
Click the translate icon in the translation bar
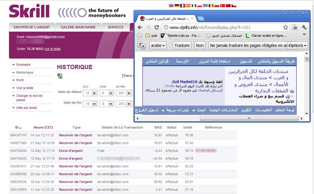click(x=141, y=45)
